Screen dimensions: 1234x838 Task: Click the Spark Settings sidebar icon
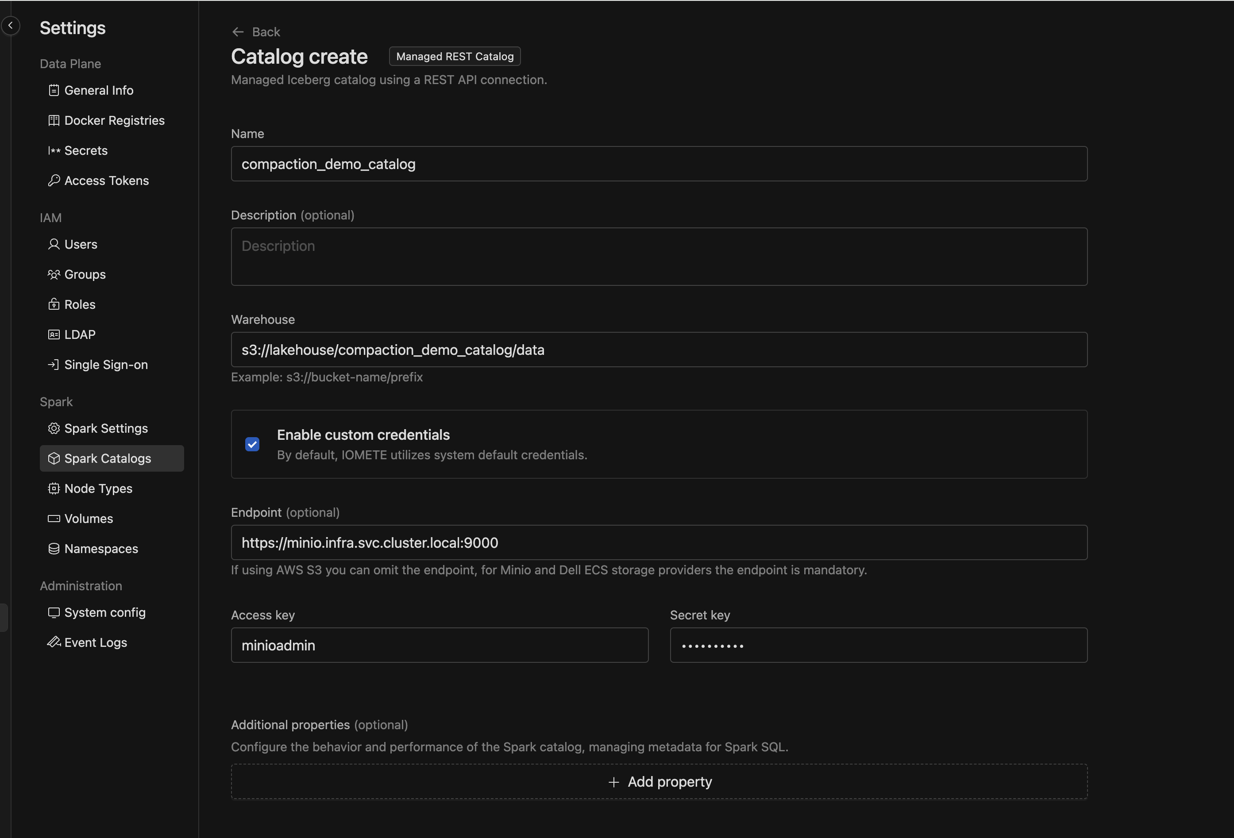tap(52, 428)
